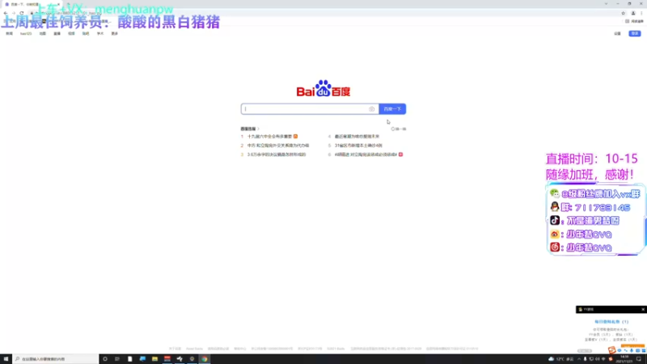The width and height of the screenshot is (647, 364).
Task: Open the Sogou input method tray icon
Action: tap(611, 359)
